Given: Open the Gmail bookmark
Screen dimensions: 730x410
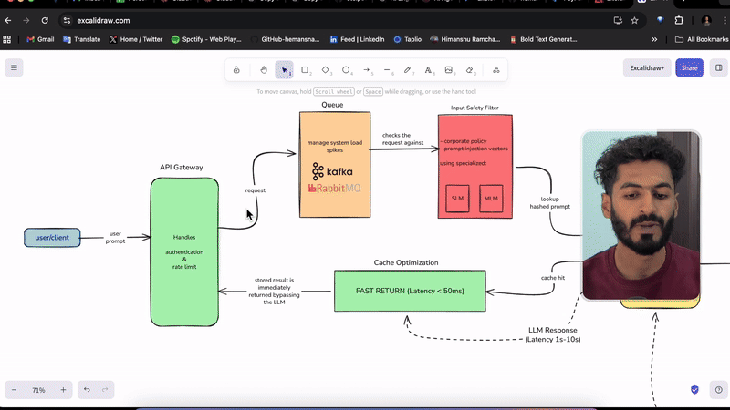Looking at the screenshot, I should [x=40, y=39].
